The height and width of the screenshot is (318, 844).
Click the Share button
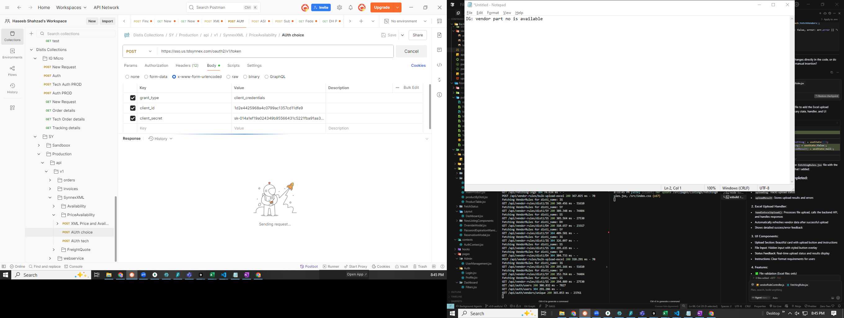(418, 35)
